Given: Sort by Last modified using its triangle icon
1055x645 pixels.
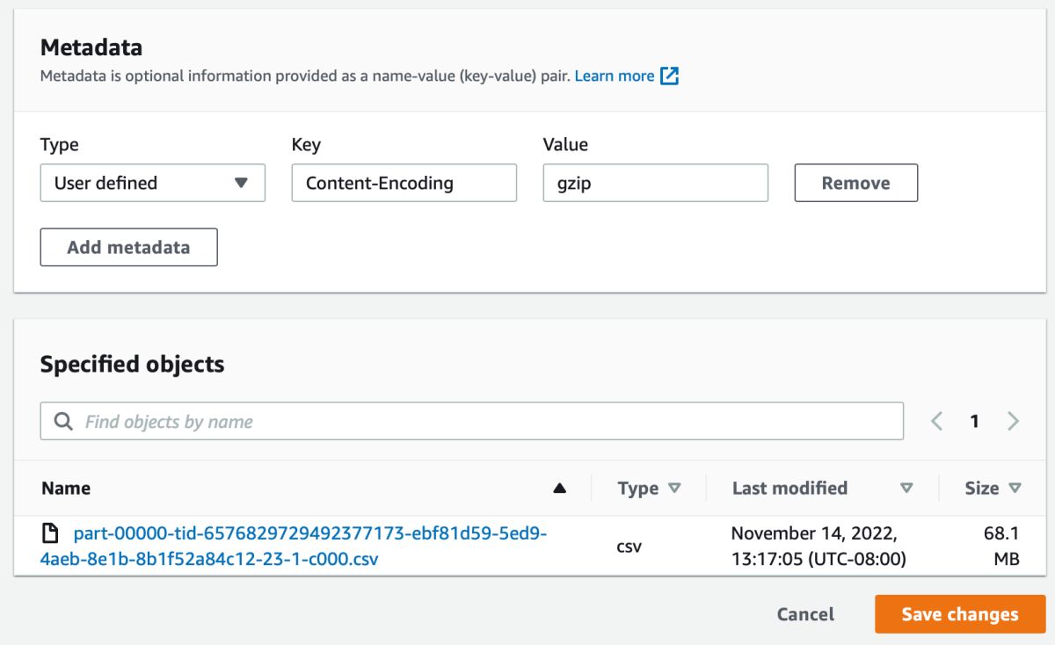Looking at the screenshot, I should point(906,489).
